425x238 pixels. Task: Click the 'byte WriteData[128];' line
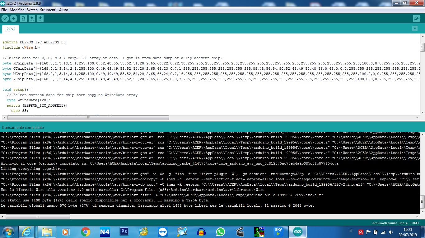coord(28,100)
